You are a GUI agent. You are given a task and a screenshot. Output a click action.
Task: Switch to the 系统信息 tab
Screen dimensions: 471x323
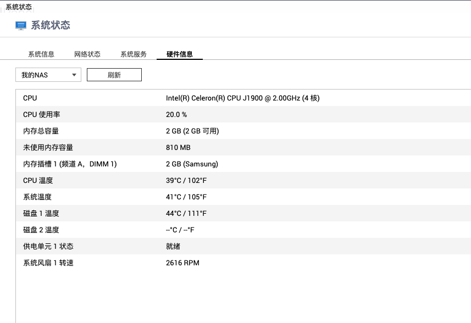(x=41, y=54)
